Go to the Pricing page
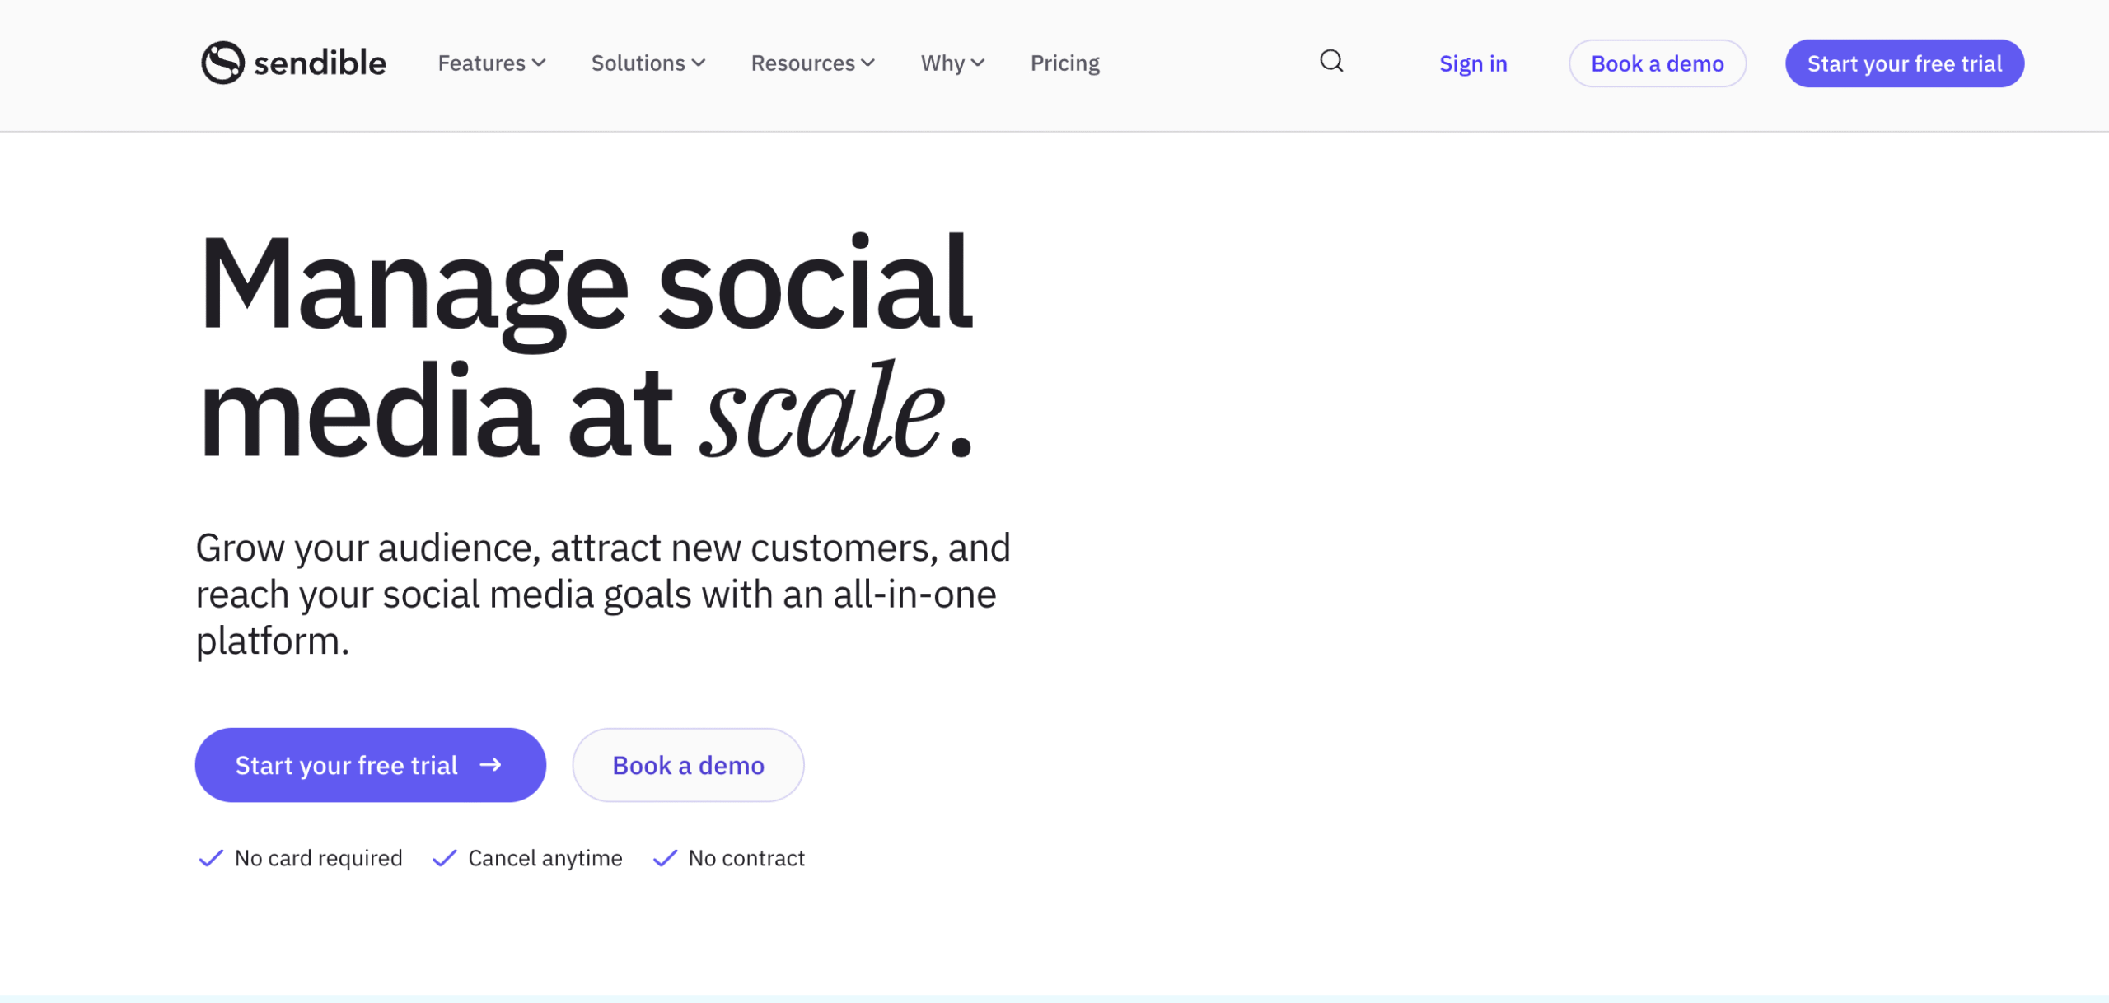 [x=1064, y=63]
